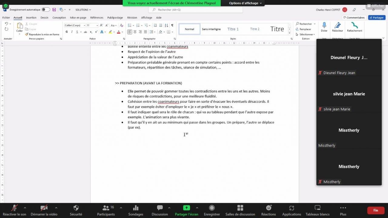The height and width of the screenshot is (218, 388).
Task: Align paragraph to the right
Action: 140,32
